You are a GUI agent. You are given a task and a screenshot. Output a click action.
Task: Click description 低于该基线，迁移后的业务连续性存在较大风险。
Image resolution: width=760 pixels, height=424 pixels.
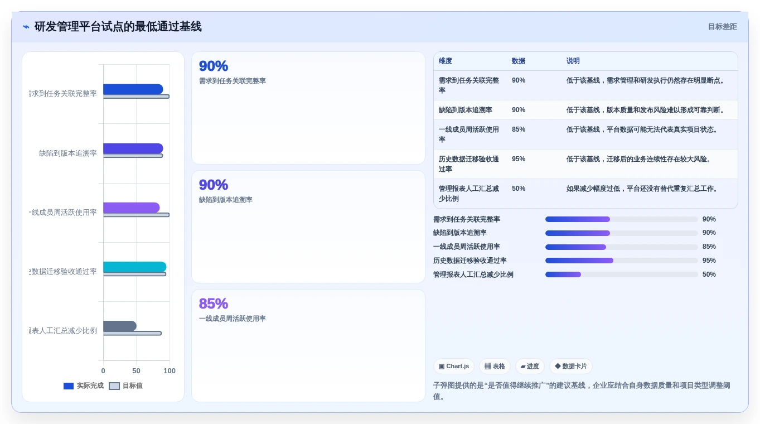tap(640, 159)
